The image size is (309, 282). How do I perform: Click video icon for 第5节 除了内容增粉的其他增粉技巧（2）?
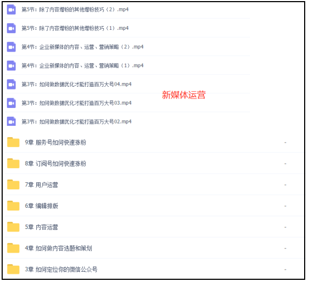pos(11,9)
